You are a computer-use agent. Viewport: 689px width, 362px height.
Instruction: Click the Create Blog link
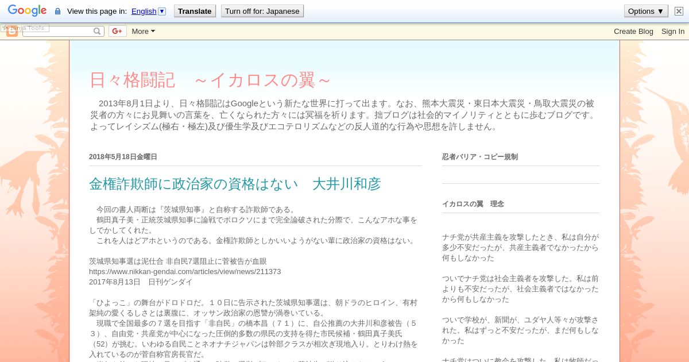click(633, 31)
